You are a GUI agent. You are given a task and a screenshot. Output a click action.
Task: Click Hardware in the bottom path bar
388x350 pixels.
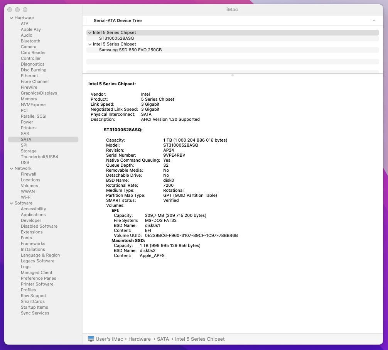click(x=139, y=339)
